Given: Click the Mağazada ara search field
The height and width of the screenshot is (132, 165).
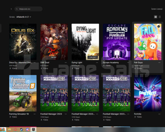Looking at the screenshot, I should click(28, 9).
